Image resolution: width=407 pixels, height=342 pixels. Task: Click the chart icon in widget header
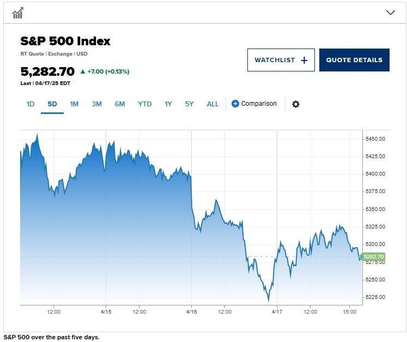click(x=18, y=13)
